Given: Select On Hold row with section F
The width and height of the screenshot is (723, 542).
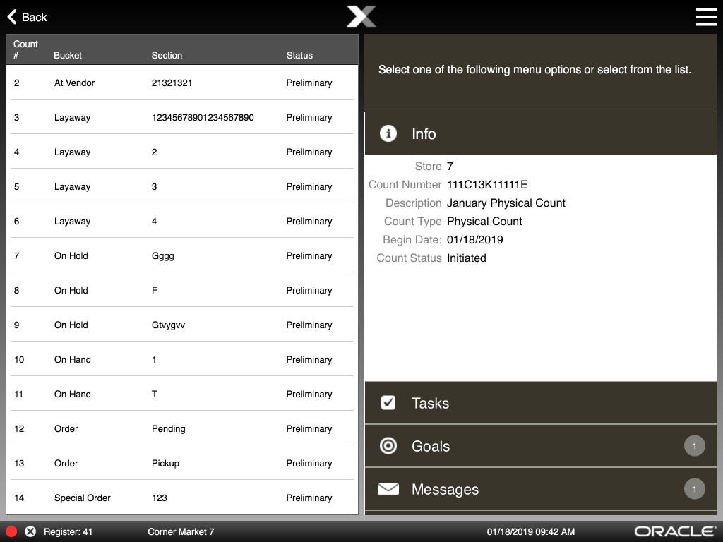Looking at the screenshot, I should (x=182, y=289).
